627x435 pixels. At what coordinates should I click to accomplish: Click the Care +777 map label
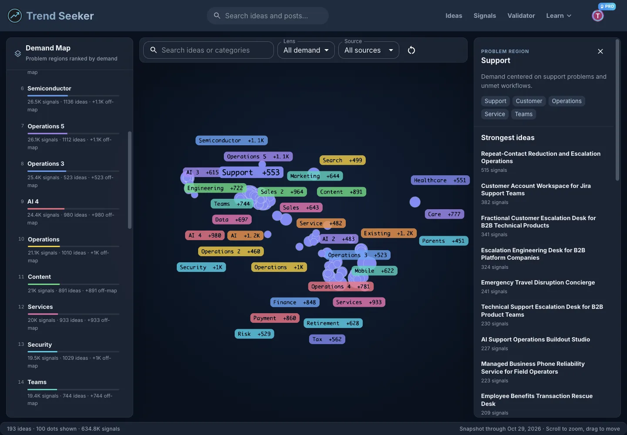pyautogui.click(x=444, y=214)
